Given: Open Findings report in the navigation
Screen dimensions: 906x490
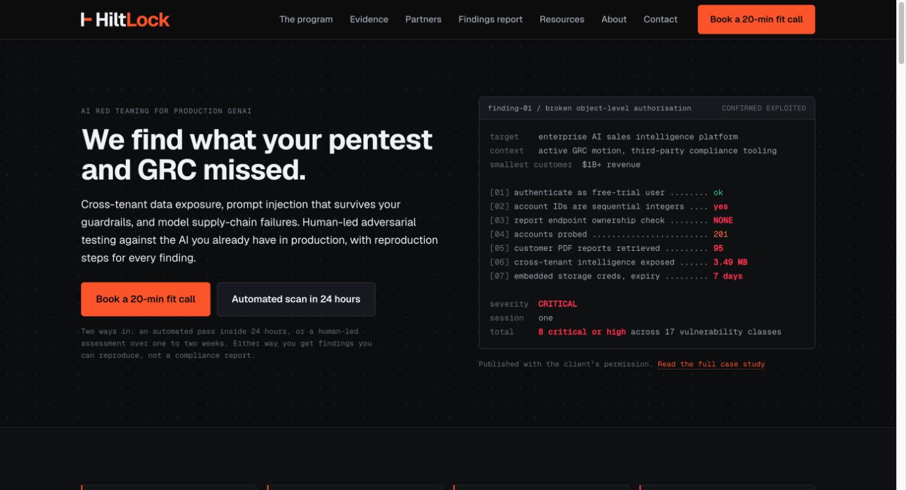Looking at the screenshot, I should point(490,20).
